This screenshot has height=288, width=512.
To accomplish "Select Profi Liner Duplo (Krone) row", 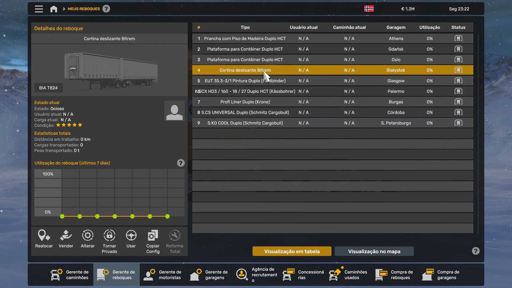I will 245,102.
